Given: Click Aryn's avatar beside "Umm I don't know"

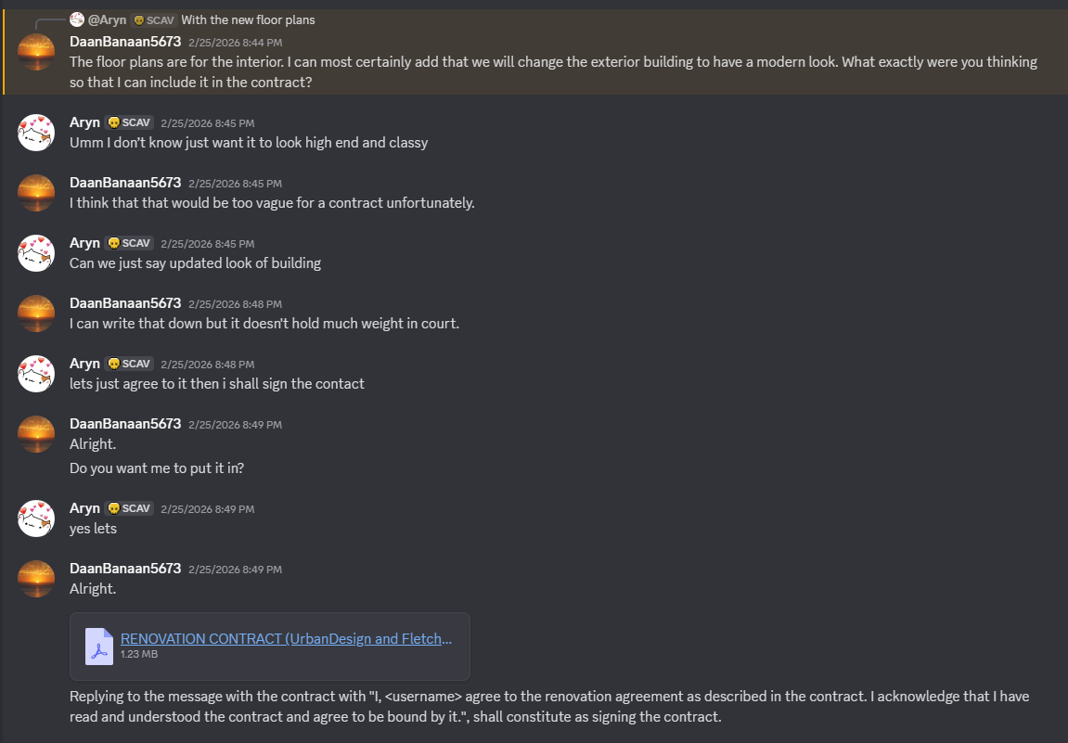Looking at the screenshot, I should [x=36, y=133].
